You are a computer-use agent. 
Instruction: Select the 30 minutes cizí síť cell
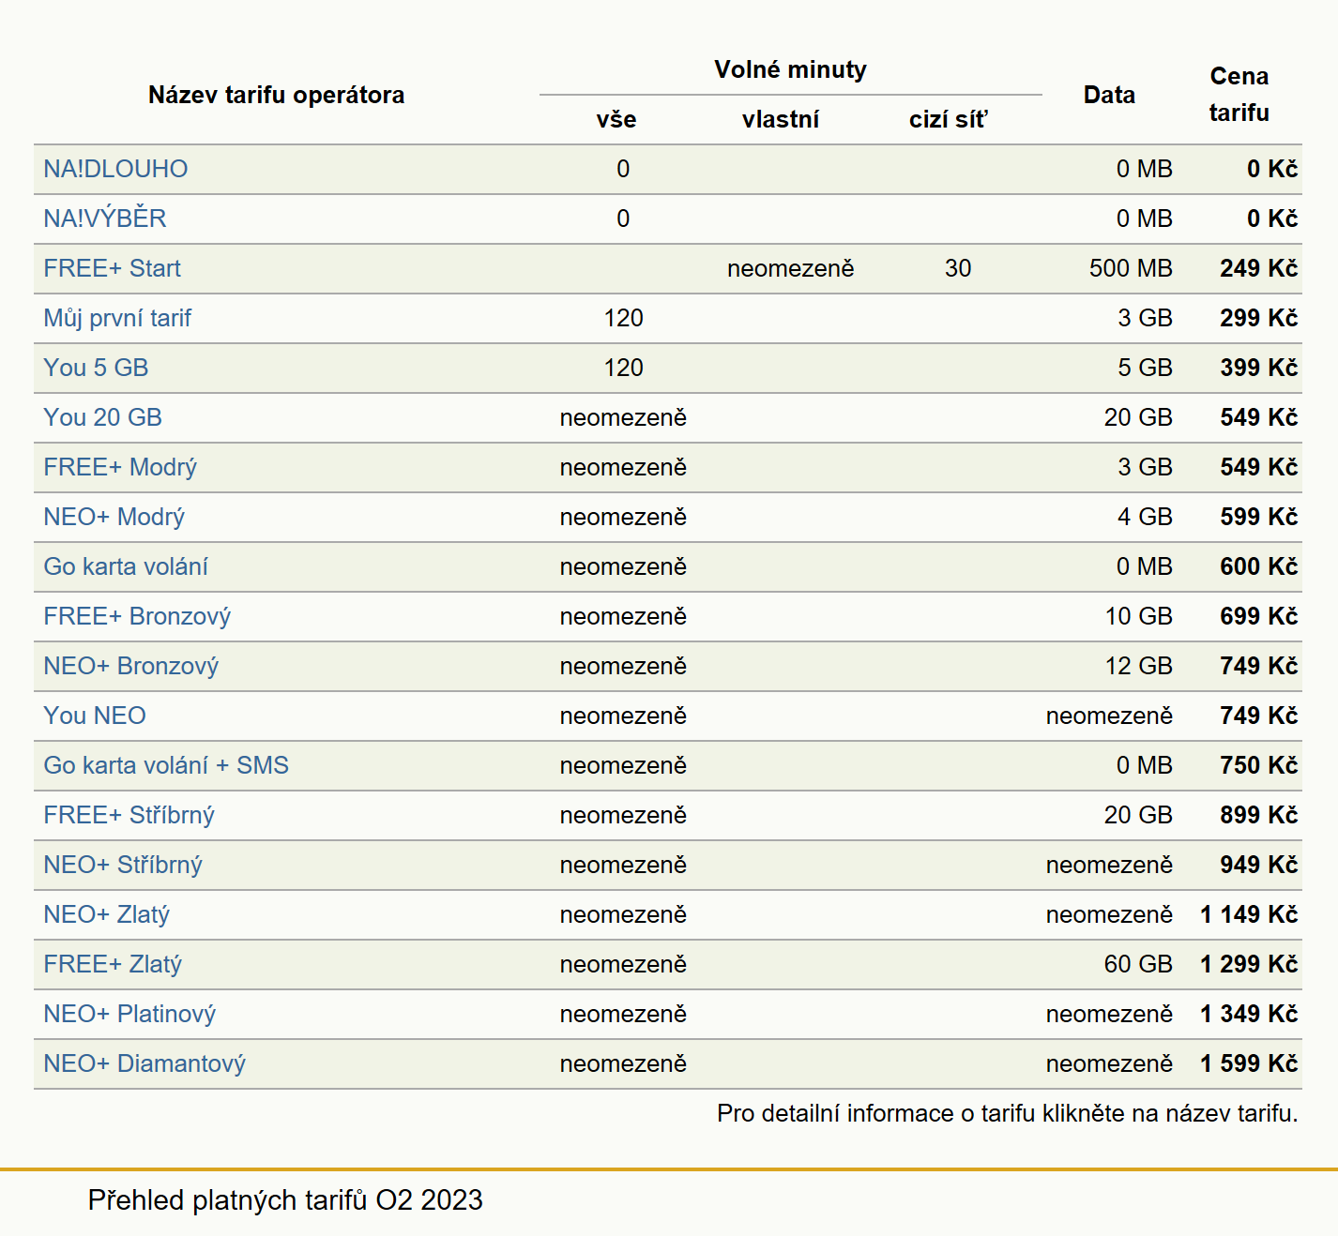[x=958, y=268]
